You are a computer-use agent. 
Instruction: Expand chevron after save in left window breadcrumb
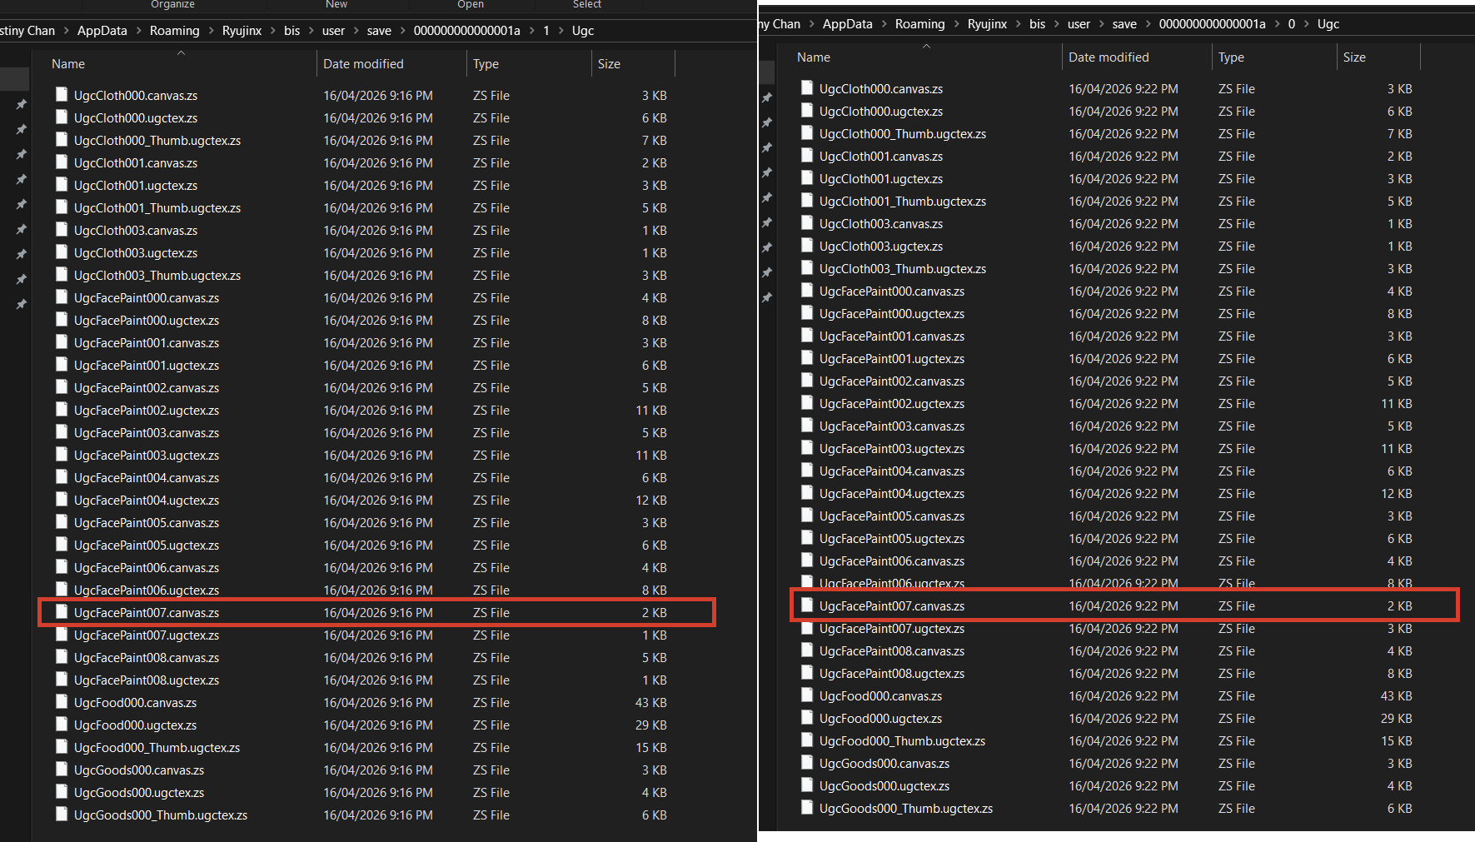(x=402, y=31)
